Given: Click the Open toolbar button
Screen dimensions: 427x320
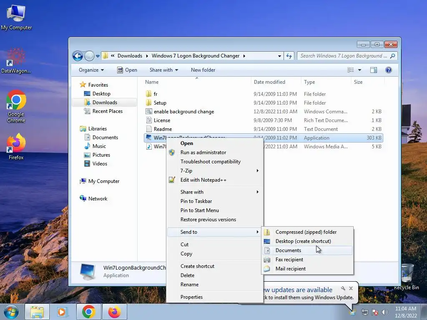Looking at the screenshot, I should (127, 70).
